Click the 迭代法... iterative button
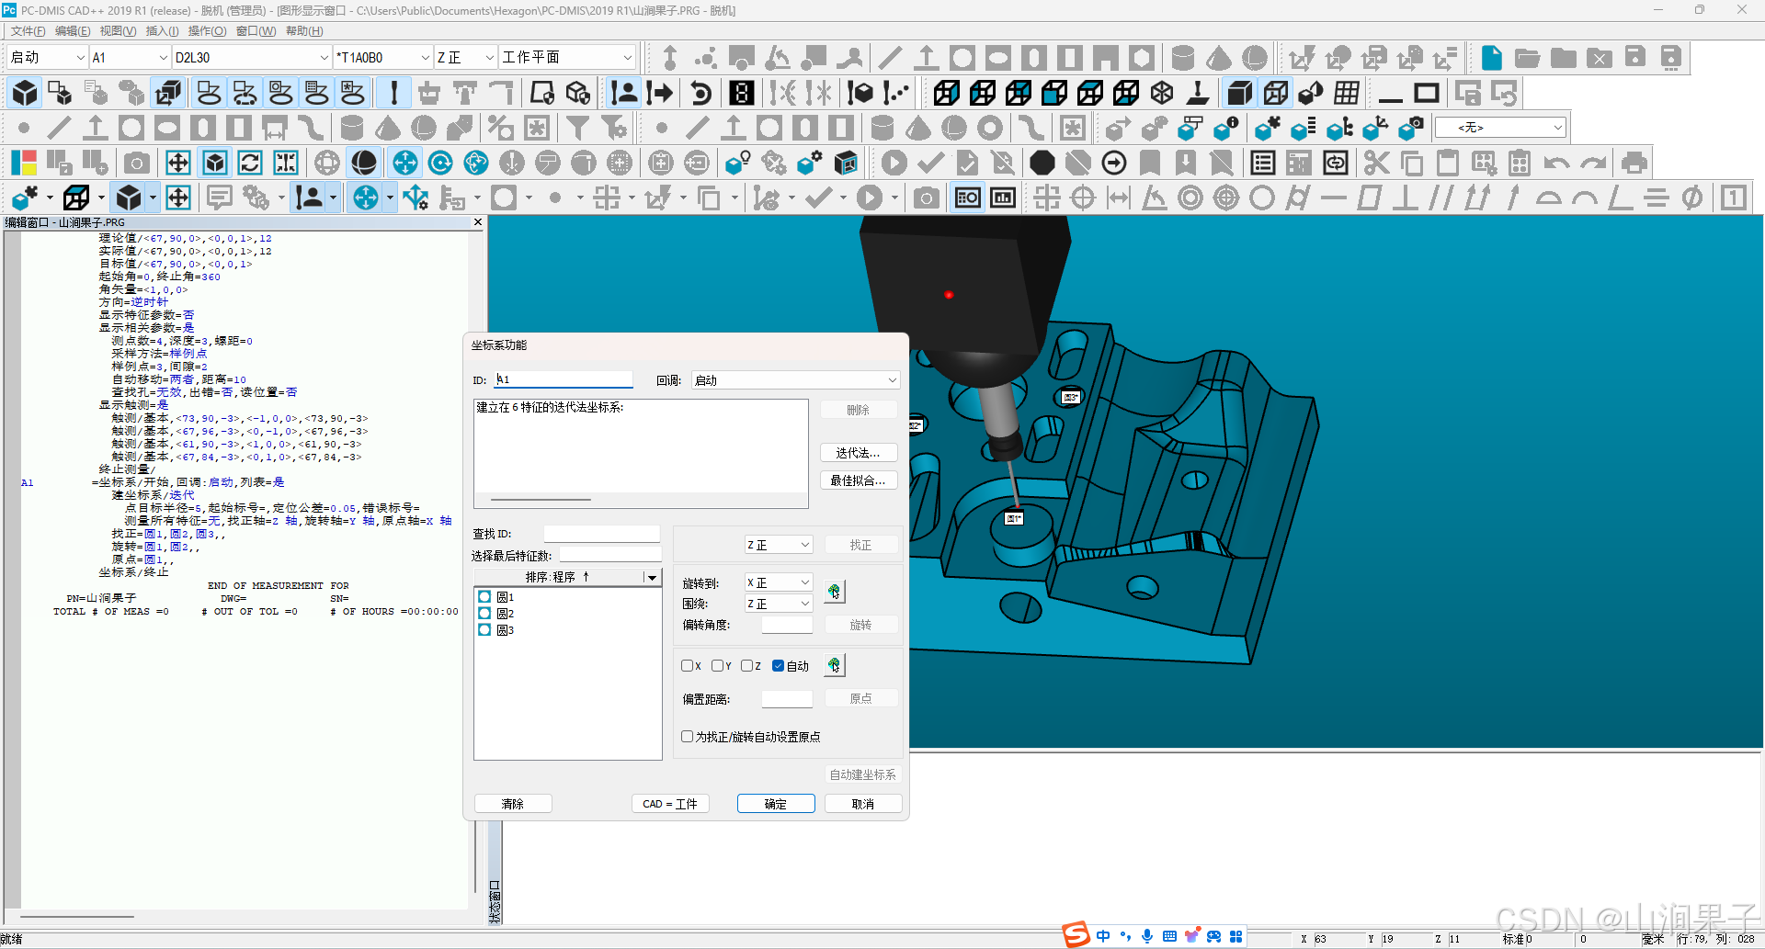This screenshot has width=1765, height=949. coord(858,453)
